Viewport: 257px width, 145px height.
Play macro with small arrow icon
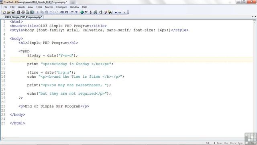pos(124,12)
